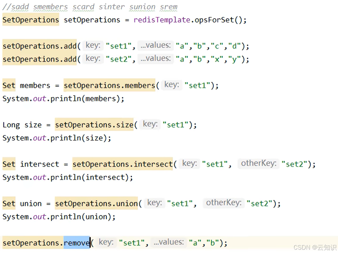Select the scard word in the comment line

[x=83, y=7]
